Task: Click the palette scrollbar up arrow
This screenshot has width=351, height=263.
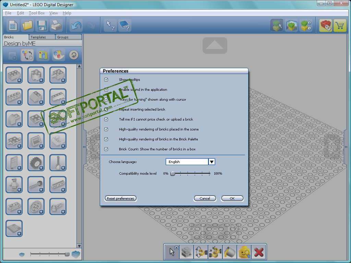Action: click(x=79, y=66)
